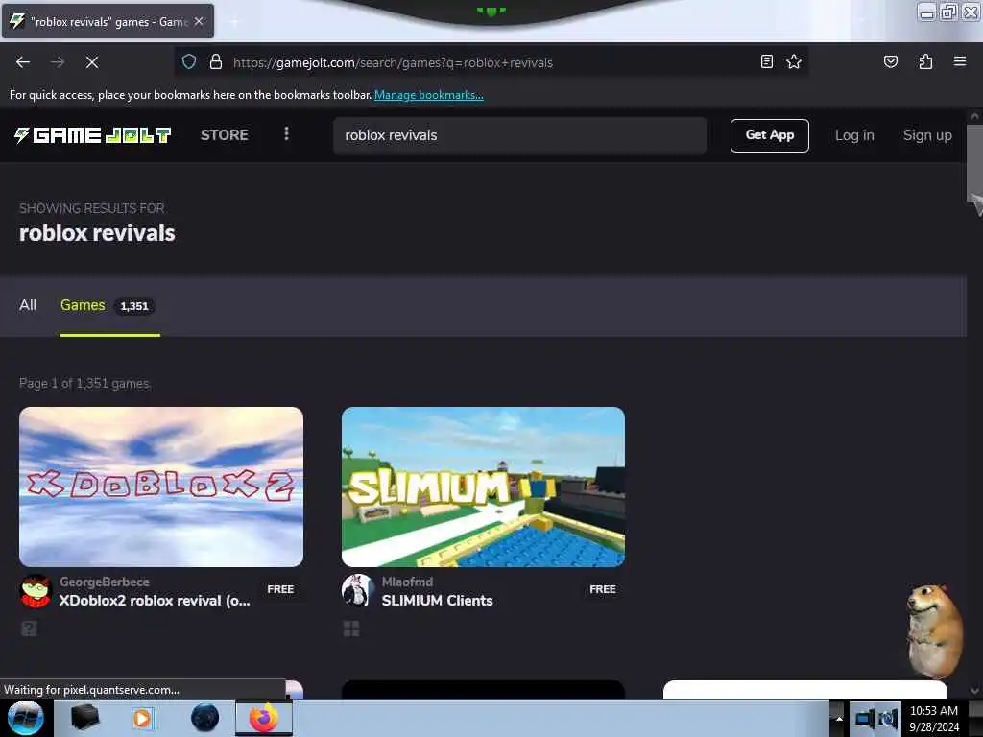Image resolution: width=983 pixels, height=737 pixels.
Task: Show hidden system tray icons arrow
Action: (x=839, y=719)
